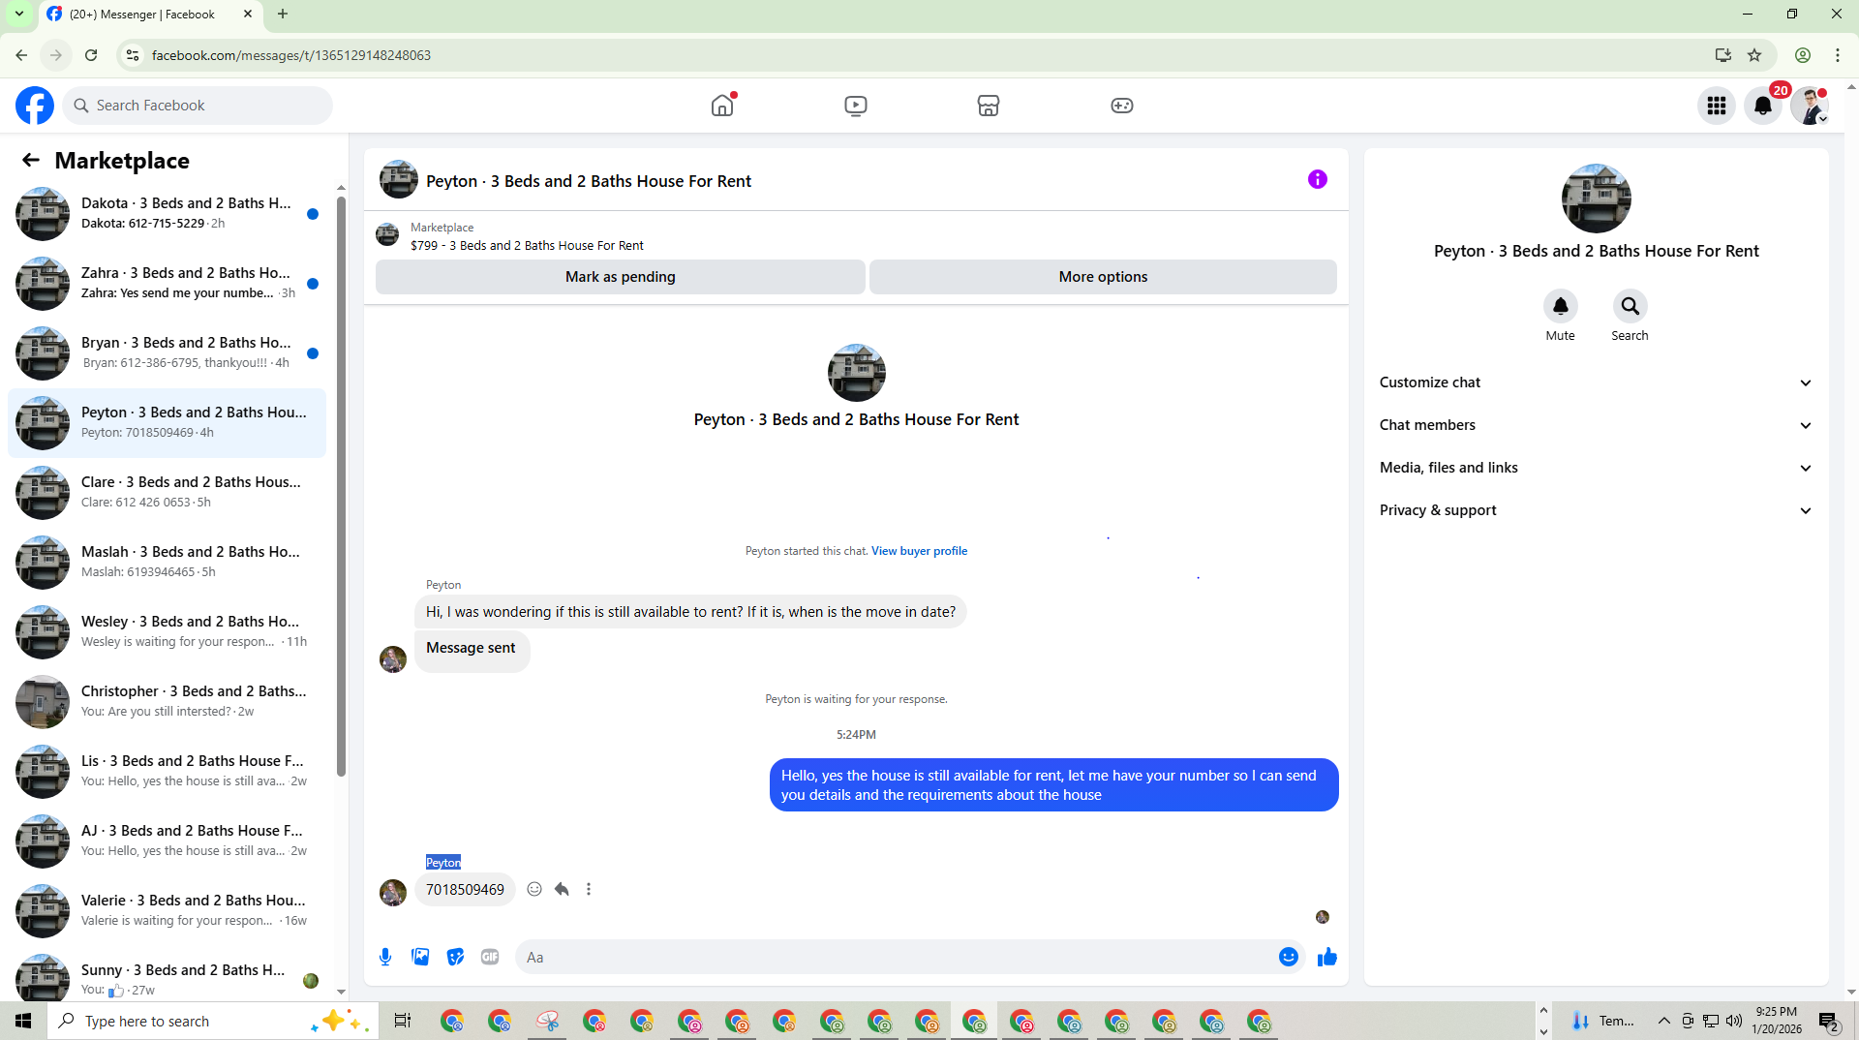This screenshot has width=1859, height=1040.
Task: Bookmark this page with the star icon
Action: 1754,55
